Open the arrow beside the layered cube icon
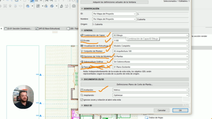Screen dimensions: 212x119 point(32,6)
